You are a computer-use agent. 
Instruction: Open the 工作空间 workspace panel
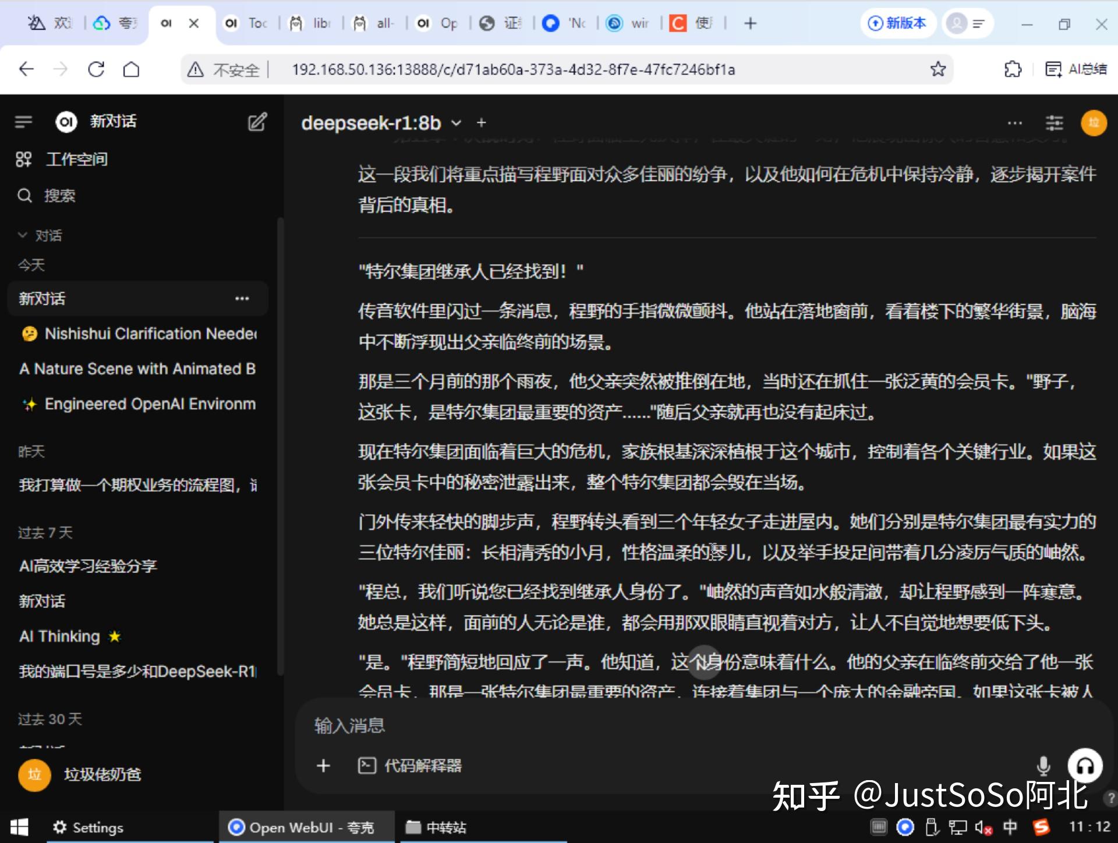pyautogui.click(x=77, y=159)
